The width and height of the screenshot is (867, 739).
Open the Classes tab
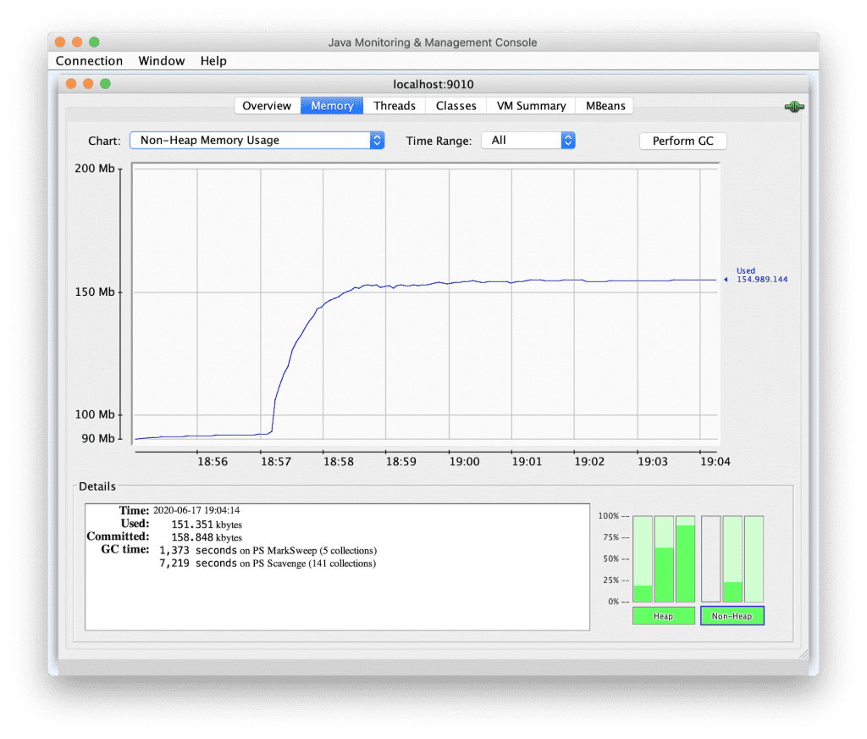456,106
